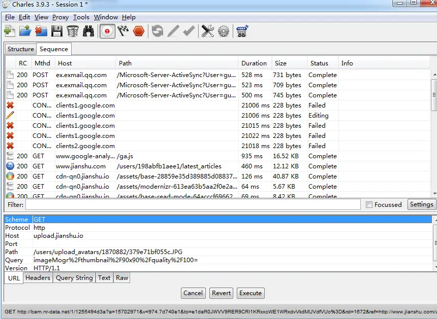Image resolution: width=437 pixels, height=319 pixels.
Task: Close the current session icon
Action: (41, 31)
